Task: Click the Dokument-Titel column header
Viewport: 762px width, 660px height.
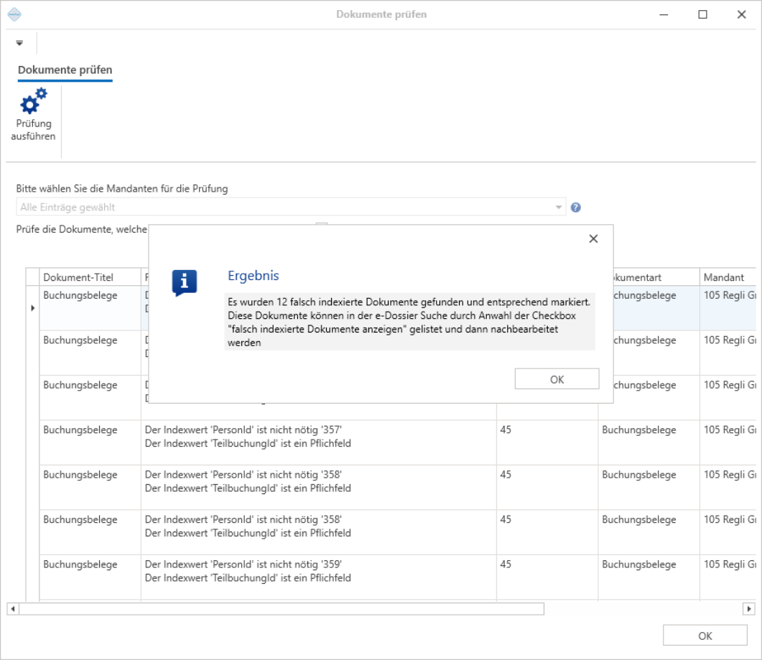Action: 90,277
